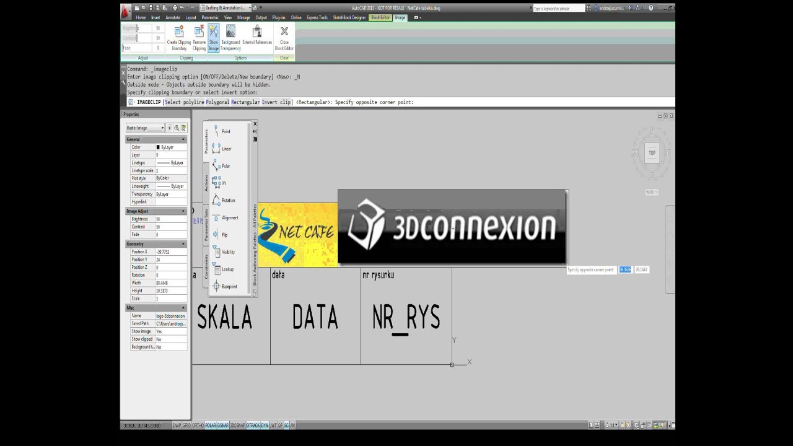The width and height of the screenshot is (793, 446).
Task: Click Invert clip option in command line
Action: tap(276, 102)
